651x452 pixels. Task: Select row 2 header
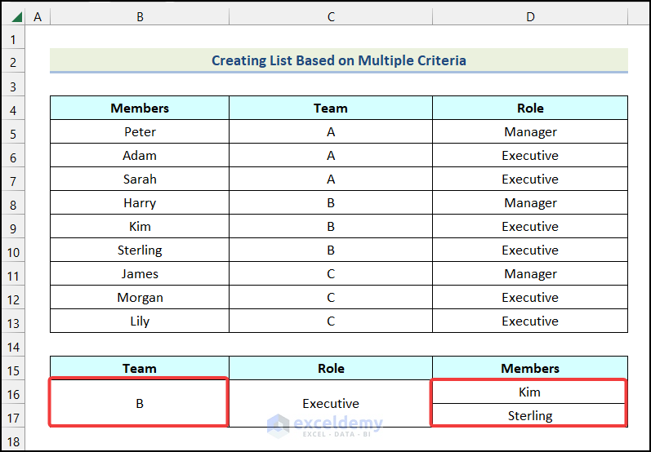click(x=14, y=63)
